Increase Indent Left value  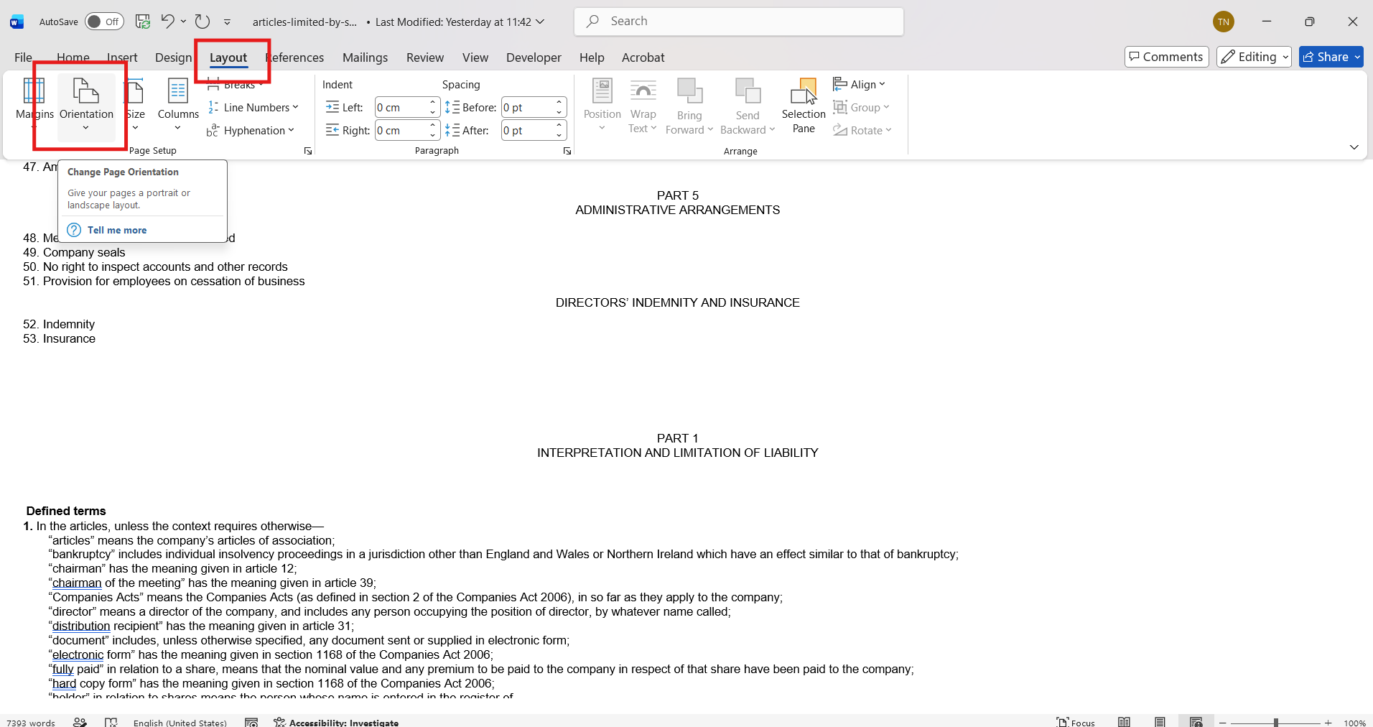coord(432,103)
